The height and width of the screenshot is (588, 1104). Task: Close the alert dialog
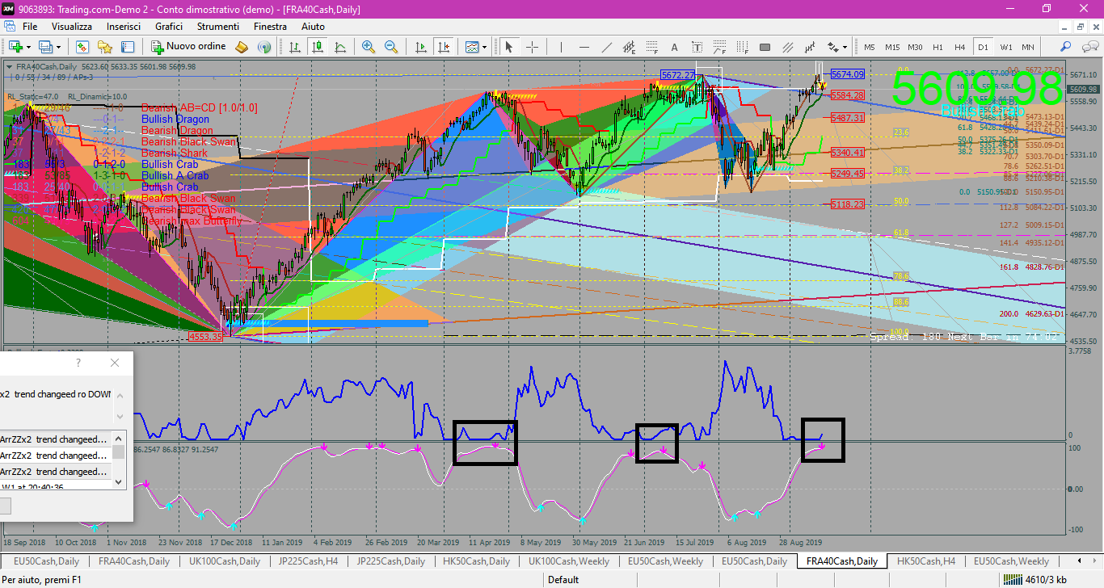coord(115,363)
